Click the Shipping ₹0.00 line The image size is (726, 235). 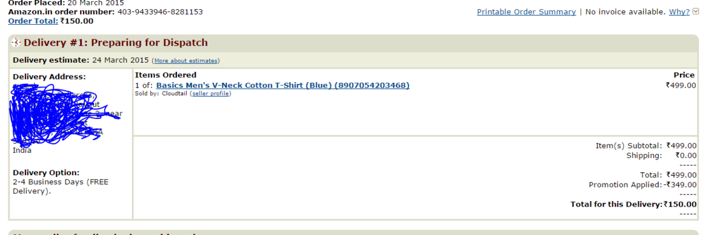[x=661, y=156]
